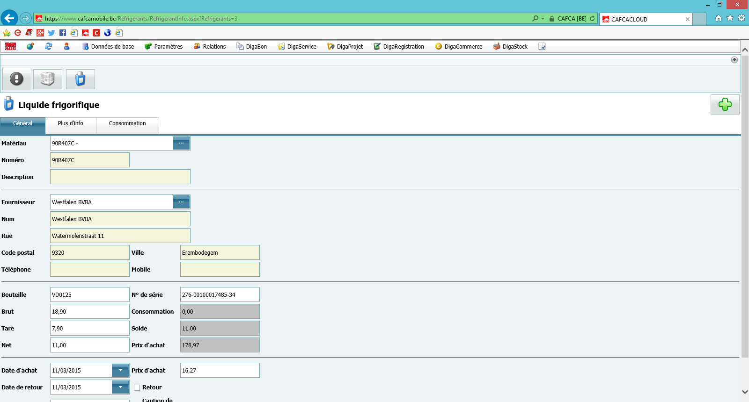
Task: Click the Brut field showing 18,90
Action: point(90,311)
